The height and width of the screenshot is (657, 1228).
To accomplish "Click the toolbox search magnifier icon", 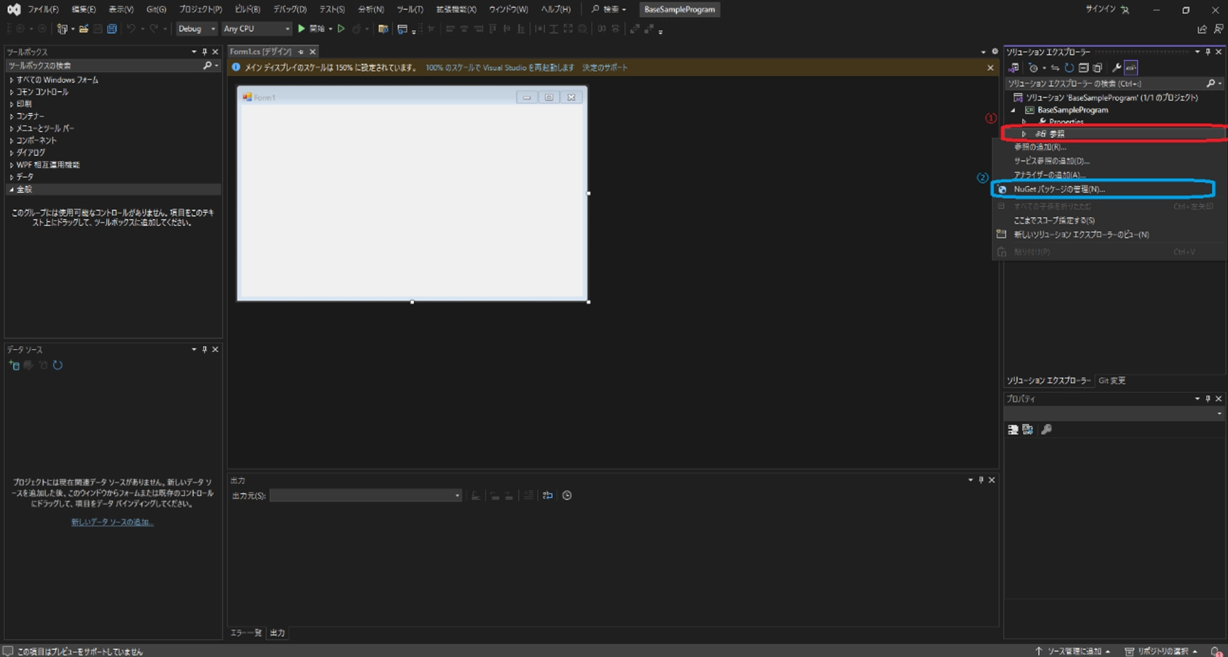I will [207, 65].
